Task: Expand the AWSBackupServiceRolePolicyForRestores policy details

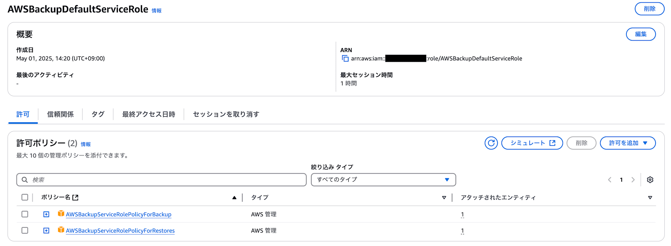Action: (x=46, y=231)
